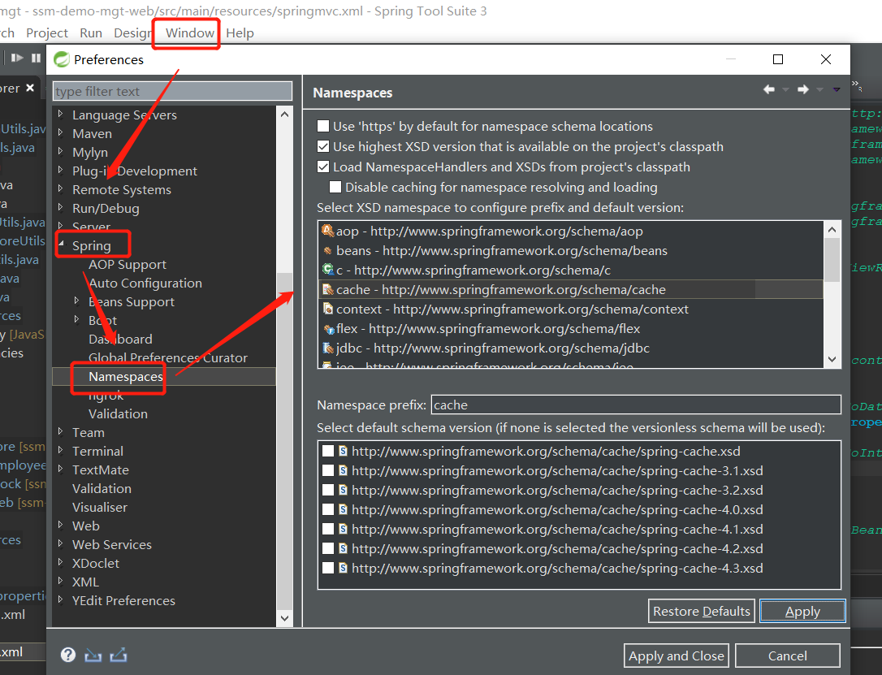Click the spring-cache-3.2.xsd schema icon
Viewport: 882px width, 675px height.
pyautogui.click(x=343, y=490)
